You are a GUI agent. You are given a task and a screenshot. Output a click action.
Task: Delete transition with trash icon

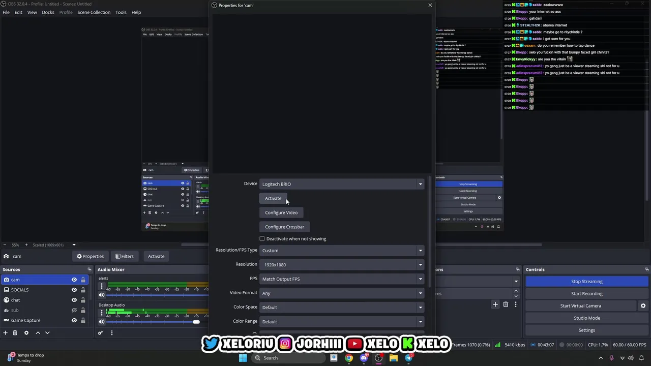(x=506, y=304)
